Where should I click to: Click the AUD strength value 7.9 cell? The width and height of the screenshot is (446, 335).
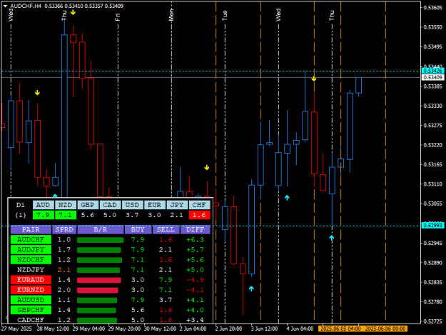click(43, 215)
